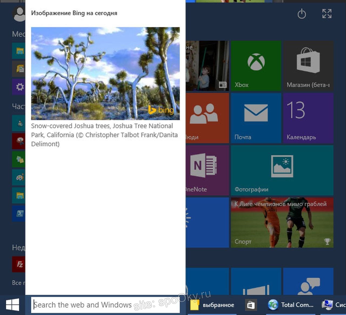Open the Paint icon in sidebar

coord(19,177)
